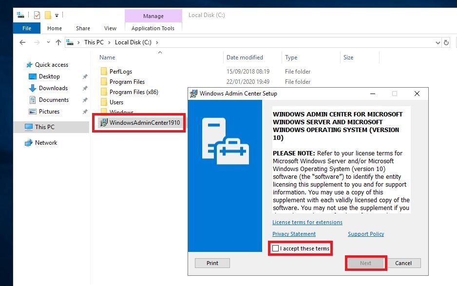Click the Properties quick access toolbar icon
457x286 pixels.
coord(37,15)
